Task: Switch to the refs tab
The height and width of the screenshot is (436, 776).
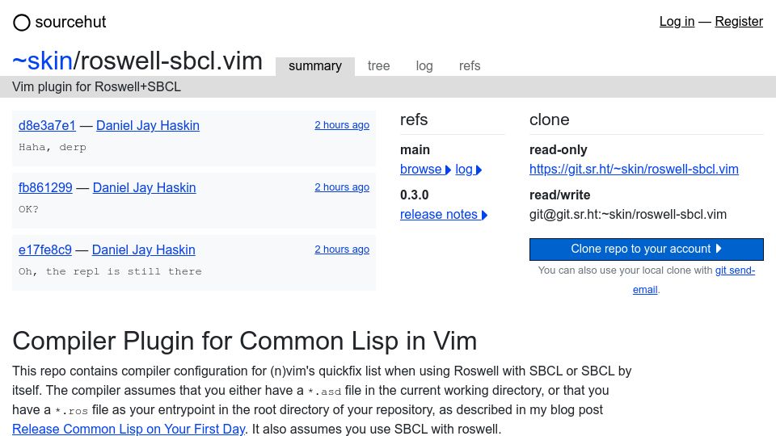Action: [x=470, y=65]
